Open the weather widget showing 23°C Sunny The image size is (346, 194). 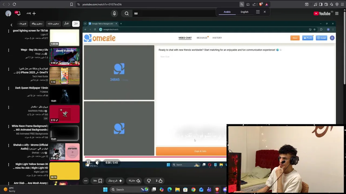tap(9, 190)
